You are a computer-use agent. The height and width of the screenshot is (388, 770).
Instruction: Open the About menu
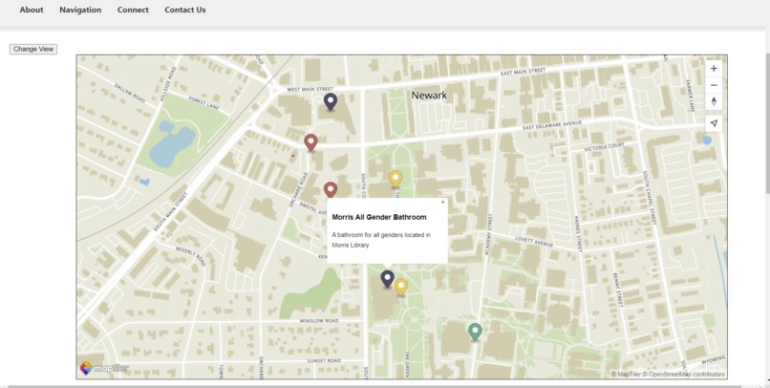pyautogui.click(x=32, y=10)
